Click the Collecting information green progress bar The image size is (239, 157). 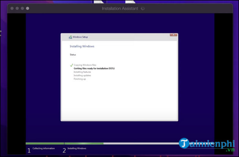[x=45, y=143]
